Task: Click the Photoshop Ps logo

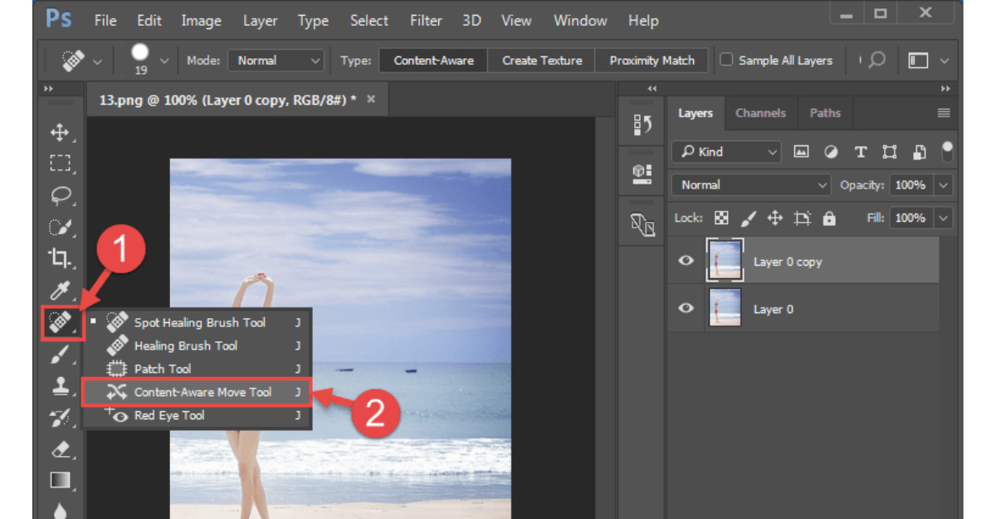Action: coord(58,19)
